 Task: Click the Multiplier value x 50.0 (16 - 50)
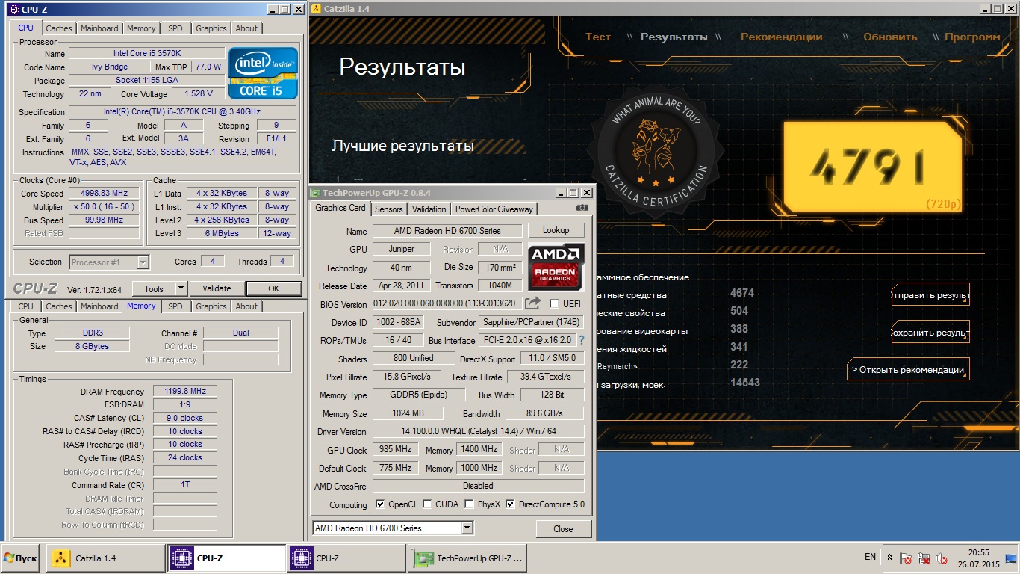coord(105,206)
